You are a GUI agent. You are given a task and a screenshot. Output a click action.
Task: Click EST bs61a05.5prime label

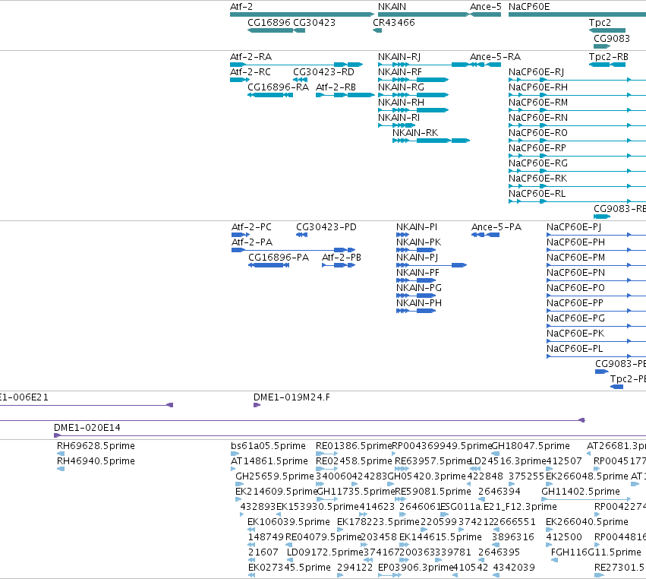(268, 446)
